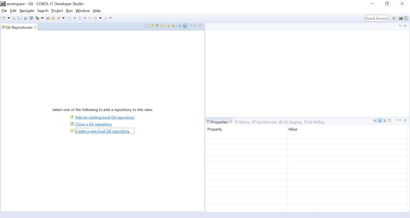Click the Property column header
Viewport: 410px width, 218px height.
click(215, 129)
